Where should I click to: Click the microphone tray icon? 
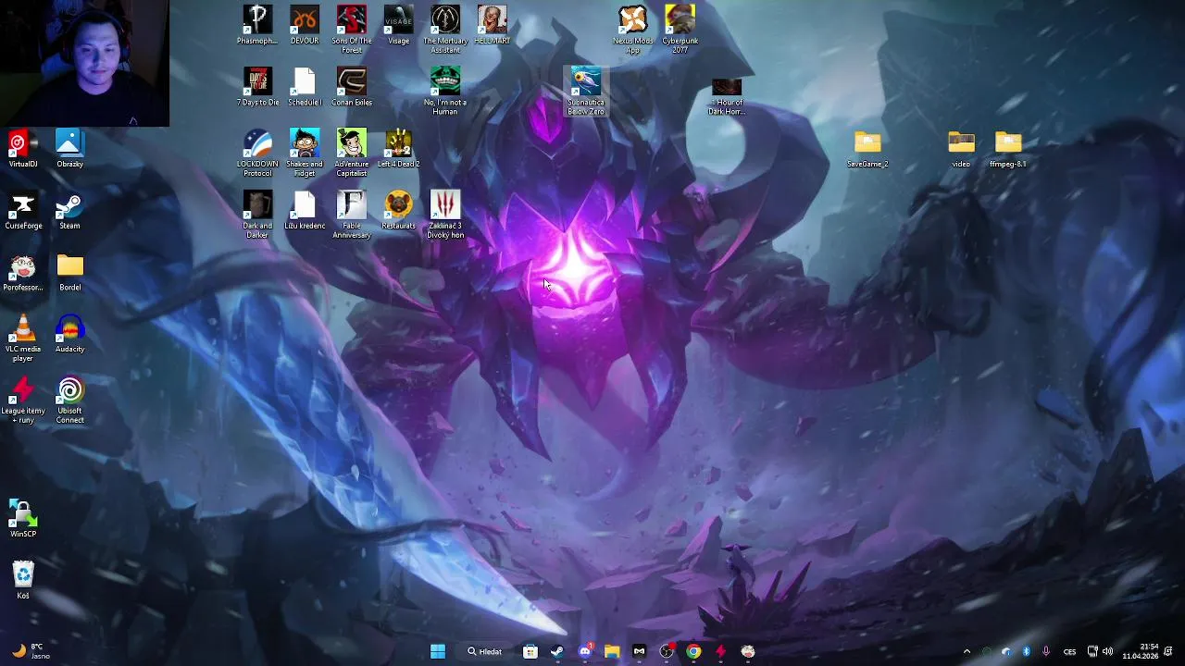pos(1046,651)
